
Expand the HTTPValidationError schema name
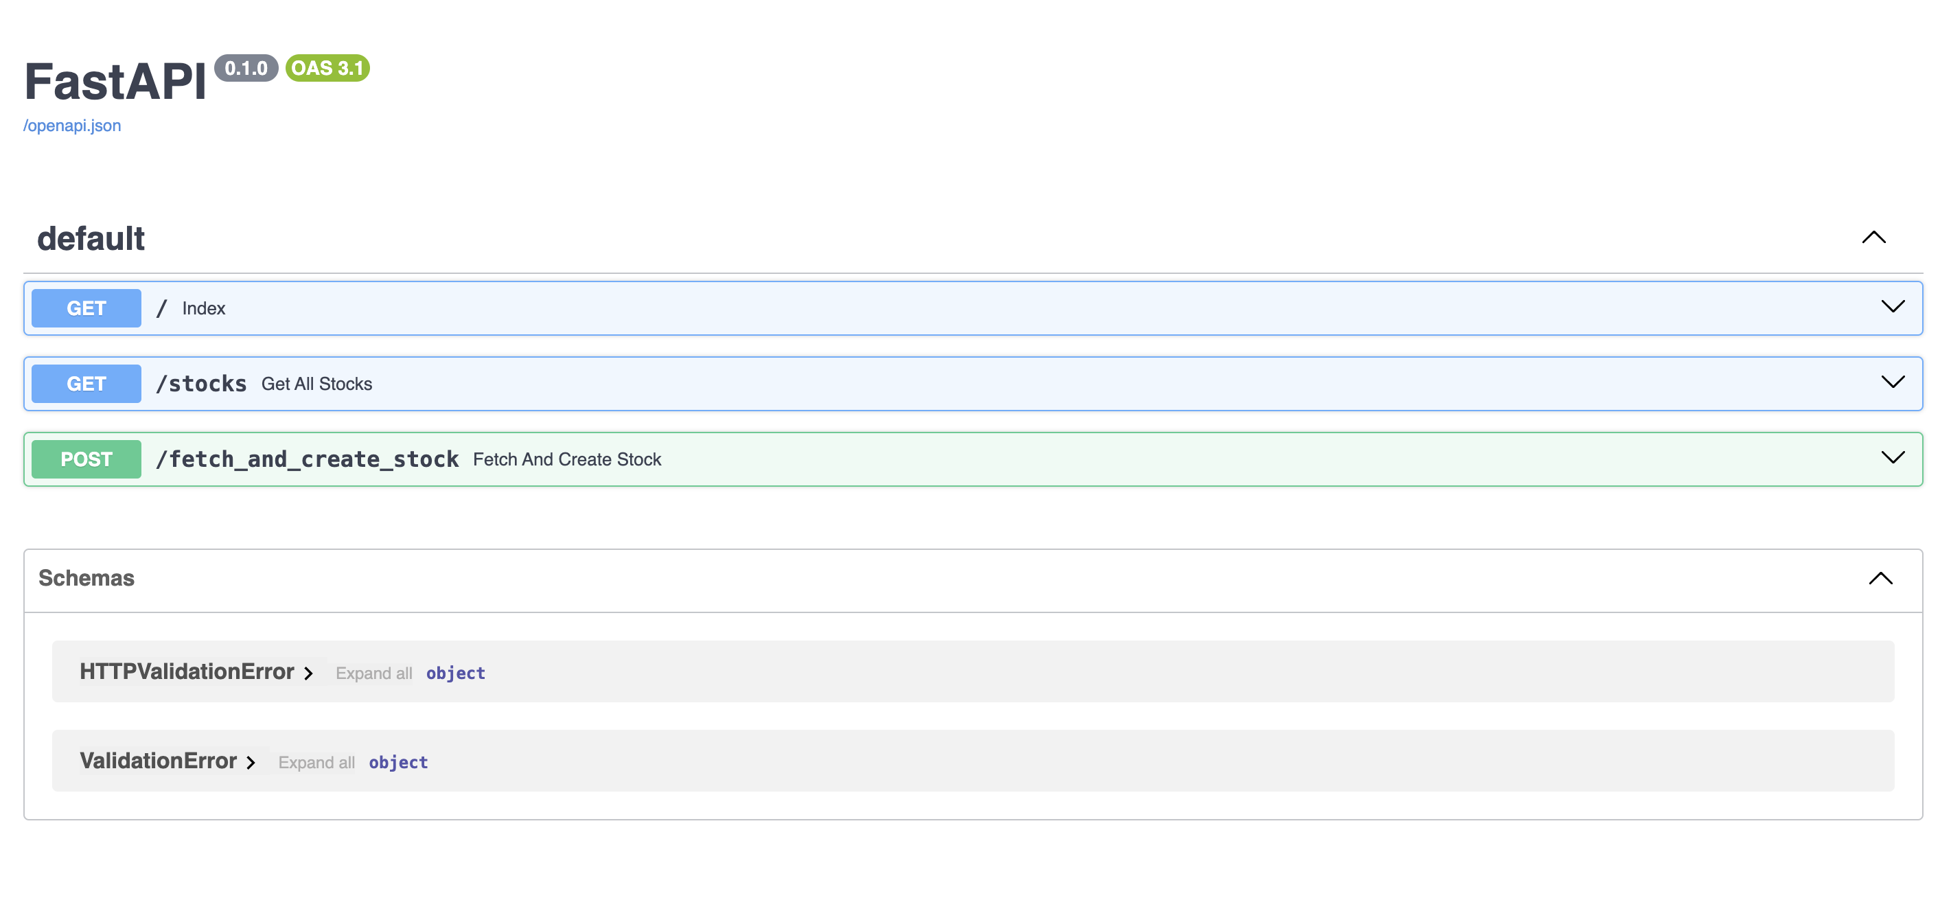186,671
